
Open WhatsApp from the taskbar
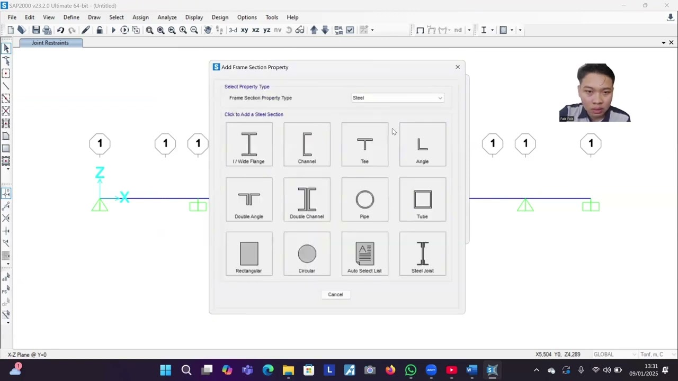pyautogui.click(x=411, y=370)
